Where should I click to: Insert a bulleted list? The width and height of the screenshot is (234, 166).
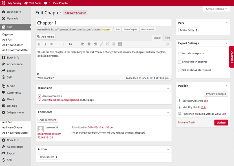point(58,44)
